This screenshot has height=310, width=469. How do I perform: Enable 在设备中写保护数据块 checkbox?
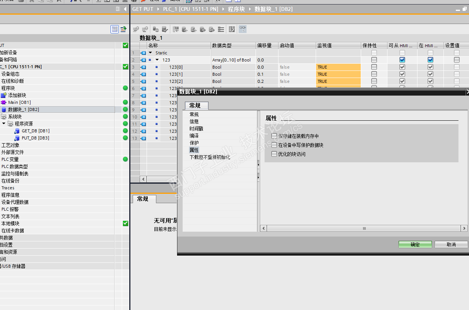point(274,145)
